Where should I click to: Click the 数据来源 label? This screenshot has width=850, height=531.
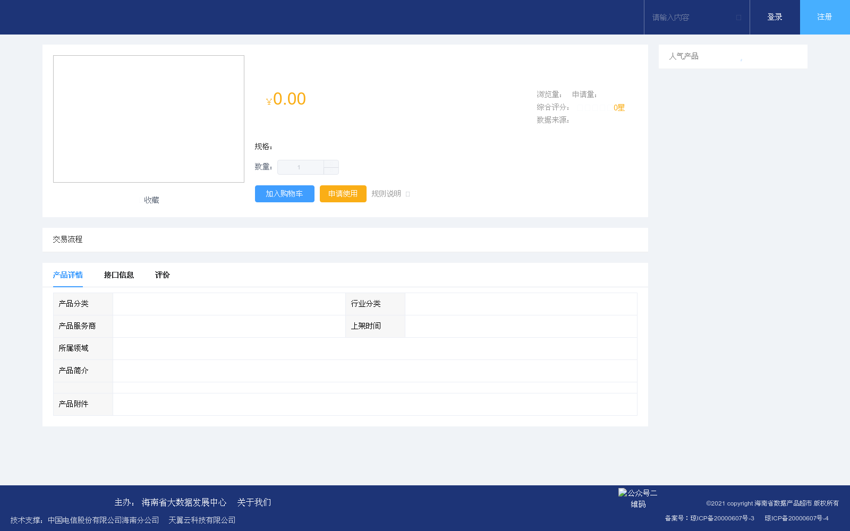552,120
